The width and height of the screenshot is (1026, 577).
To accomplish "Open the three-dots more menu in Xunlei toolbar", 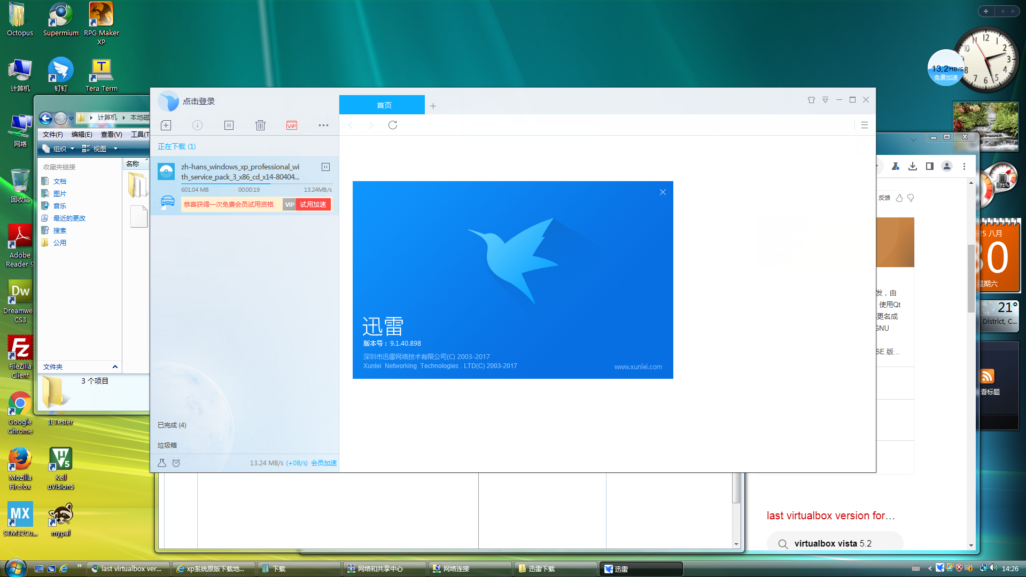I will 323,125.
